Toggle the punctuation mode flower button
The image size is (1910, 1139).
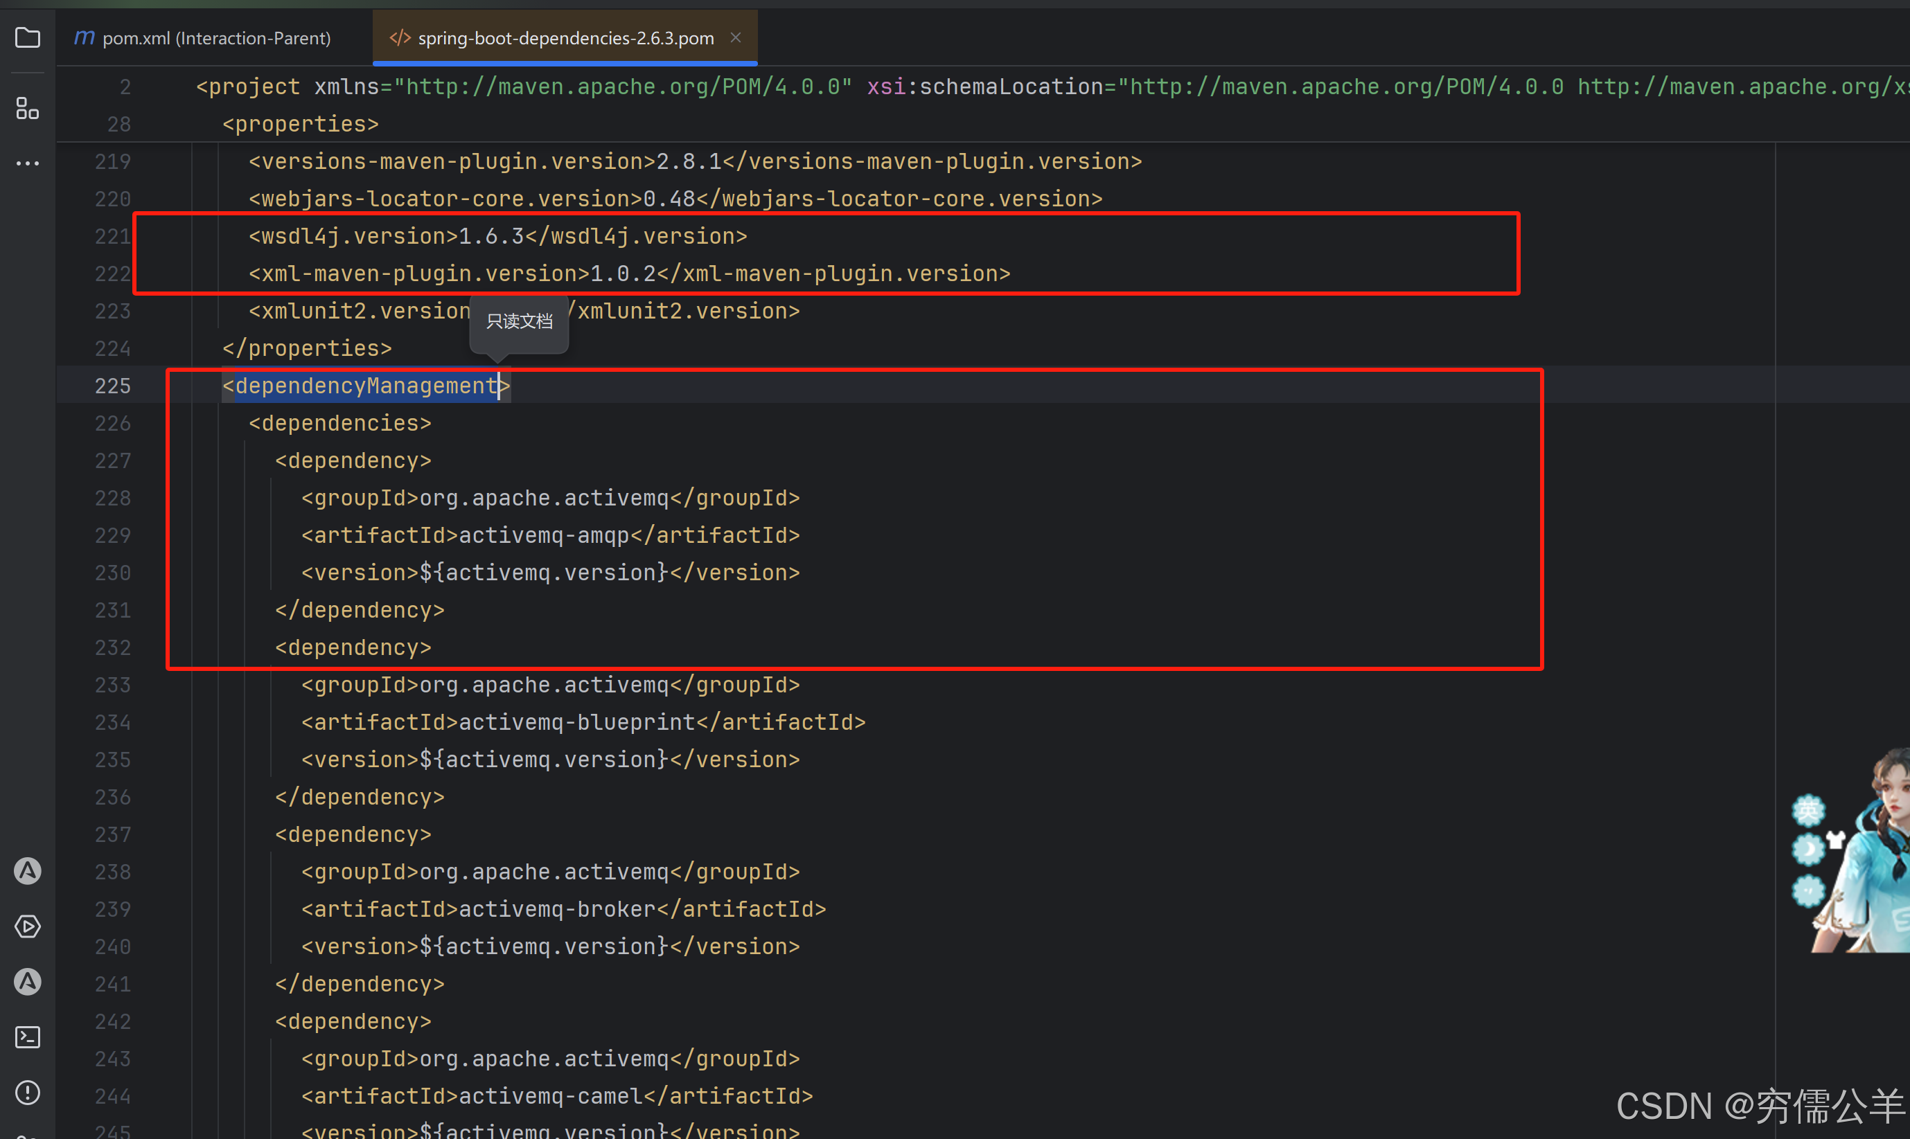[x=1808, y=891]
